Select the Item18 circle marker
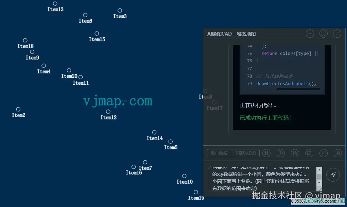The height and width of the screenshot is (207, 347). (25, 40)
